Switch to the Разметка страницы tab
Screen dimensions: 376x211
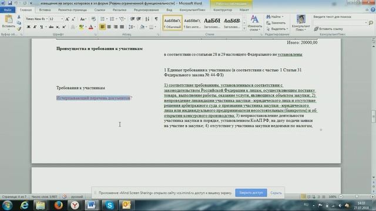pyautogui.click(x=72, y=10)
